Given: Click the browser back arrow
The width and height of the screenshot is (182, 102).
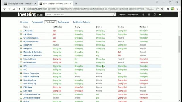Looking at the screenshot, I should pyautogui.click(x=5, y=9).
